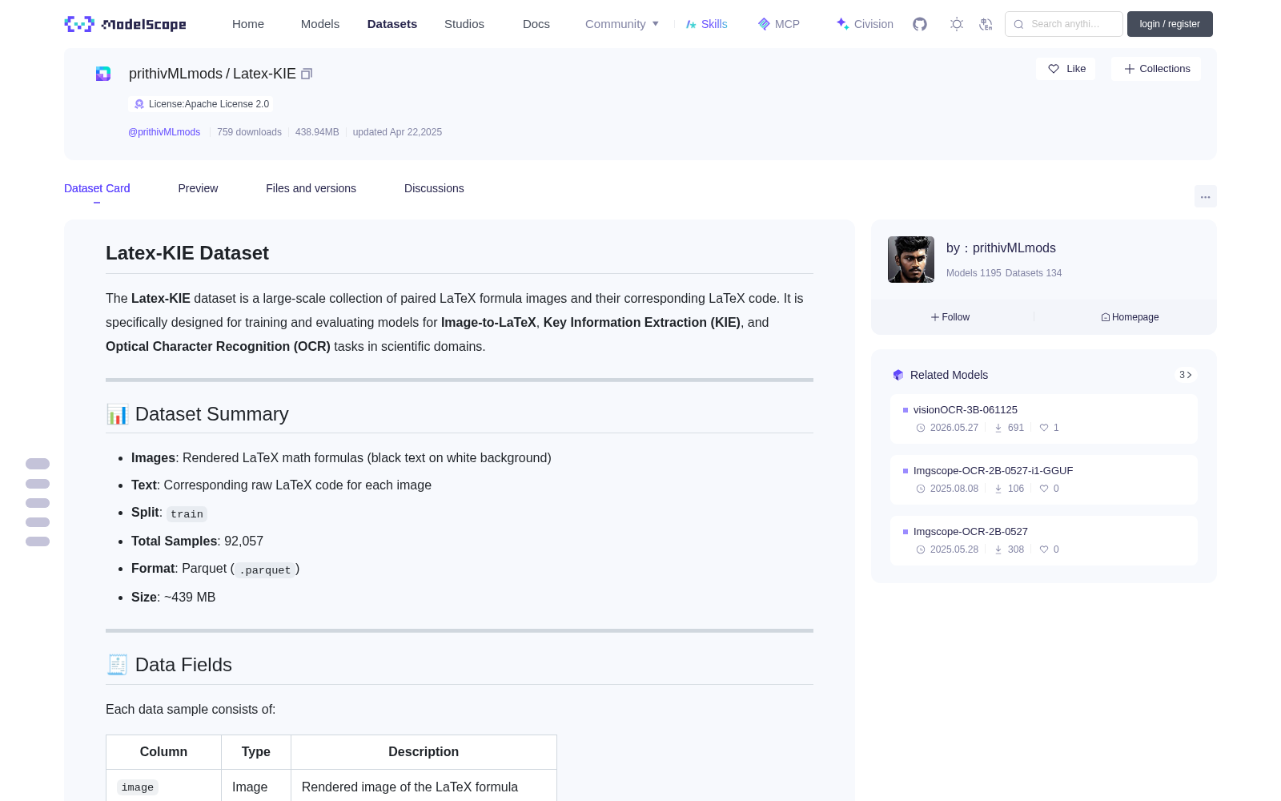The width and height of the screenshot is (1281, 801).
Task: Click the 'Datasets 134' count
Action: pos(1034,273)
